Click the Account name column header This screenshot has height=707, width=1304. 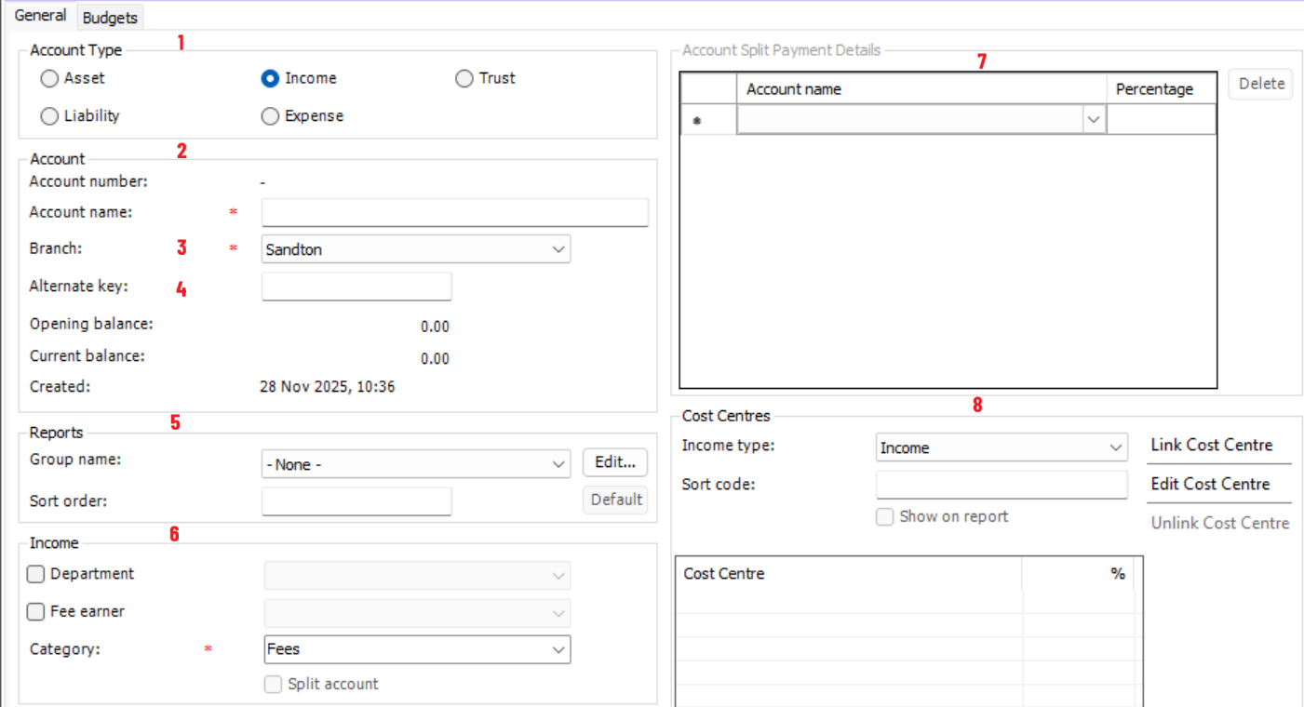click(x=921, y=89)
